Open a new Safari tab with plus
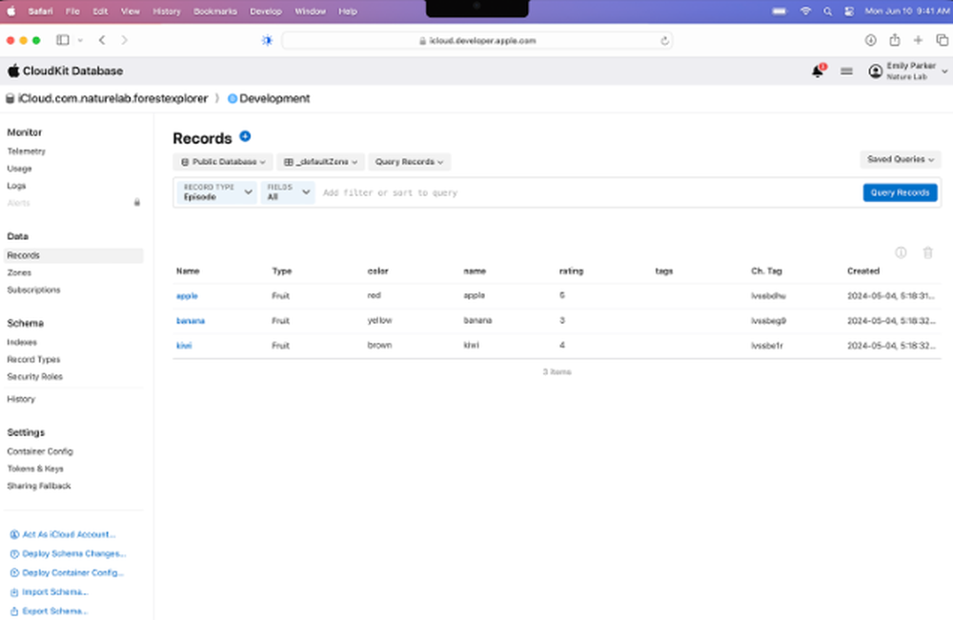Screen dimensions: 953x620 [x=918, y=40]
